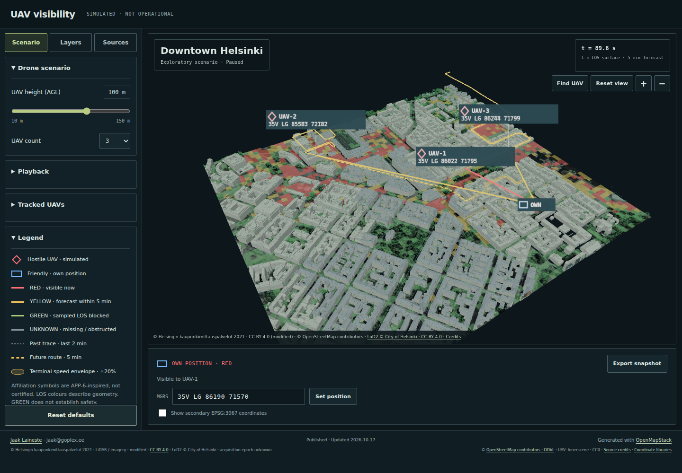
Task: Click the Future route dashed legend symbol
Action: 18,358
